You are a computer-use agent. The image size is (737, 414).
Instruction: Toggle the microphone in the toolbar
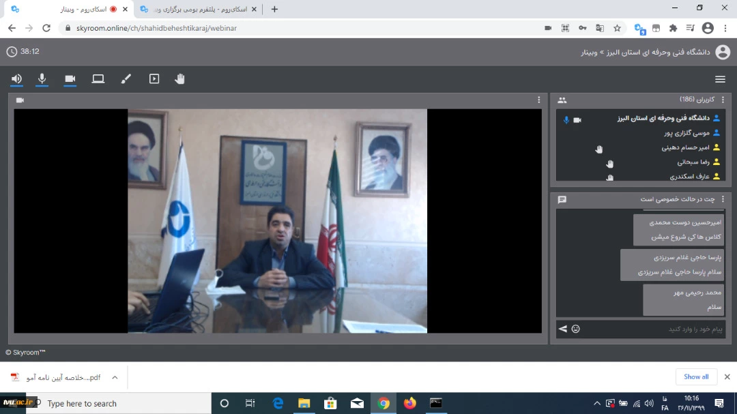click(42, 79)
